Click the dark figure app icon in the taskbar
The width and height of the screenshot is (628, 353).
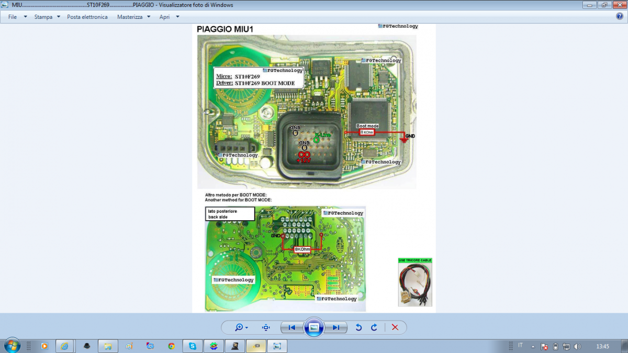[x=234, y=346]
